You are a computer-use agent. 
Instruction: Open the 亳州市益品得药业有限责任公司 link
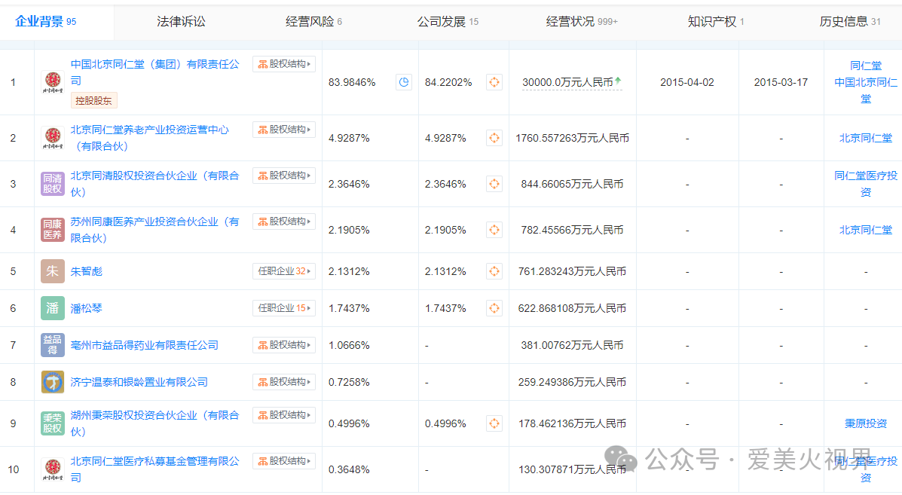145,345
